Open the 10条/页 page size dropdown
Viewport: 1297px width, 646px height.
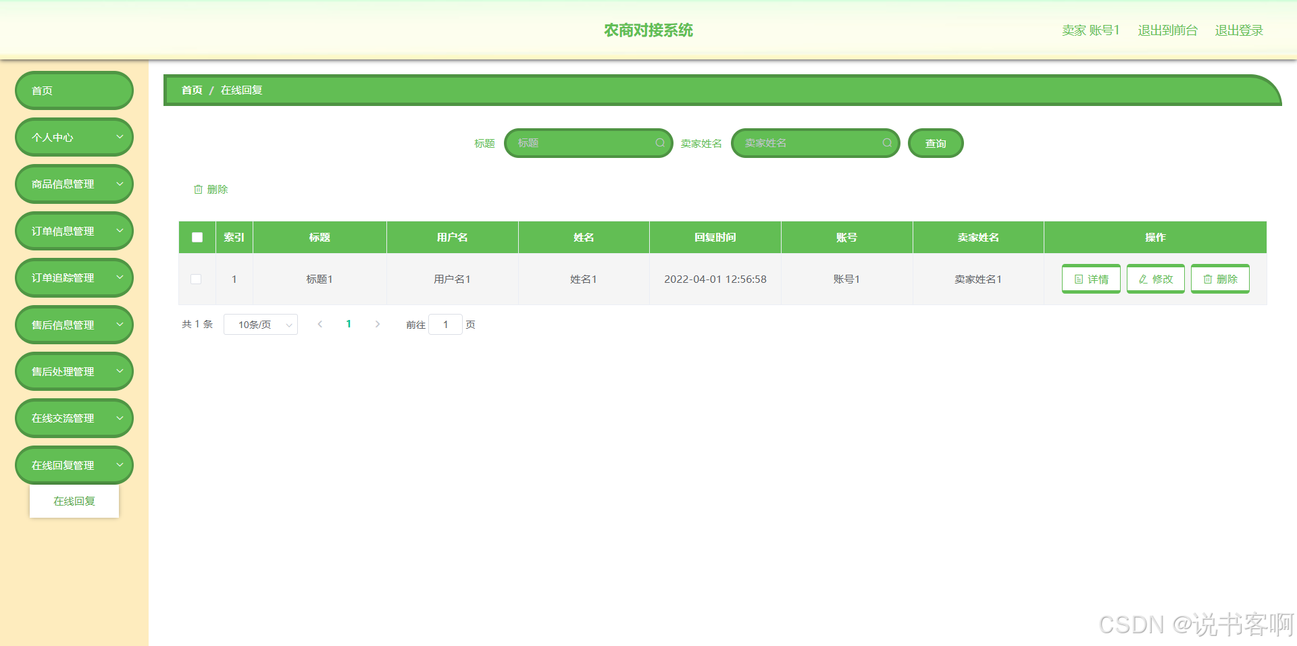[261, 325]
